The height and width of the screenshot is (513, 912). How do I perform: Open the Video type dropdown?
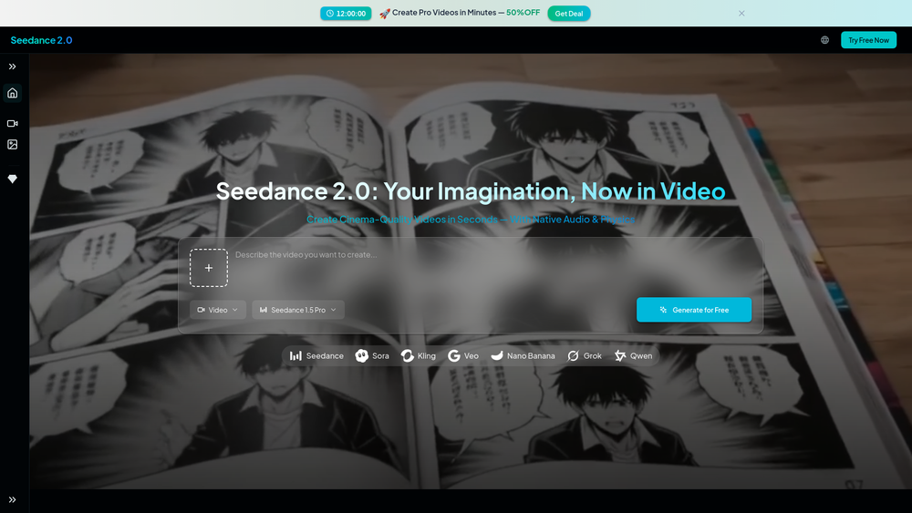tap(218, 310)
